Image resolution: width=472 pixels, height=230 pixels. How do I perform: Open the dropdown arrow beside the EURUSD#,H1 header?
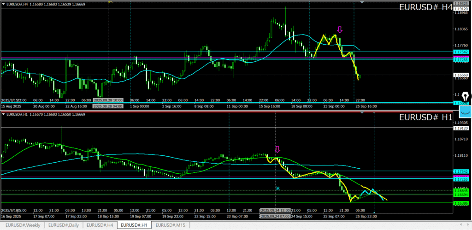[x=3, y=114]
